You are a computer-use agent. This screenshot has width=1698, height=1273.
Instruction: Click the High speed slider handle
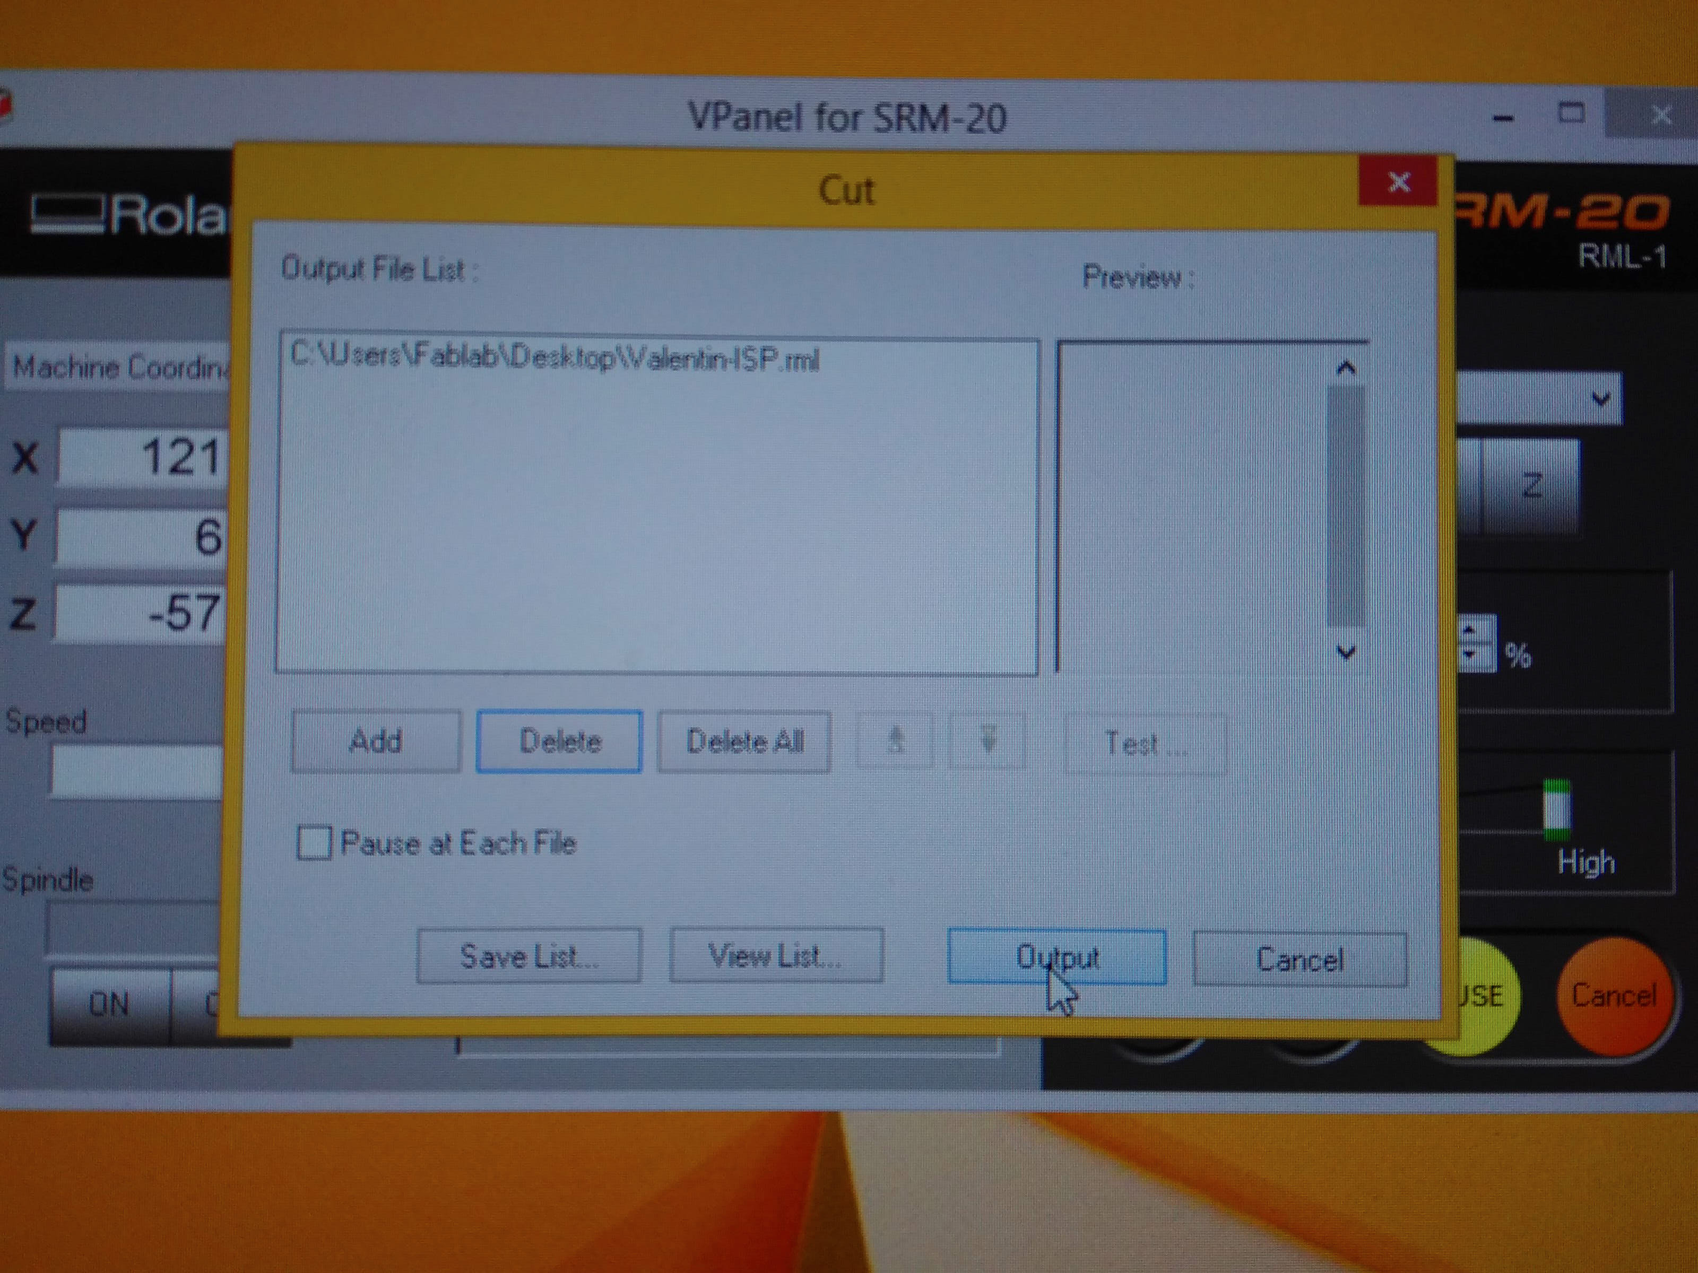coord(1556,809)
